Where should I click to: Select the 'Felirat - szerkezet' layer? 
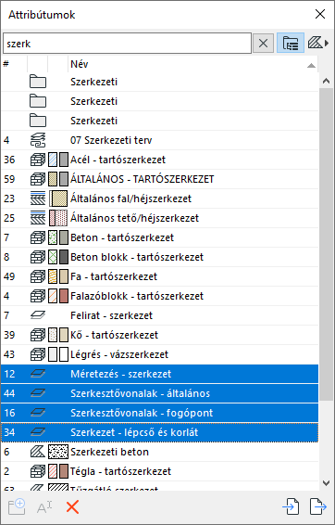click(x=160, y=315)
